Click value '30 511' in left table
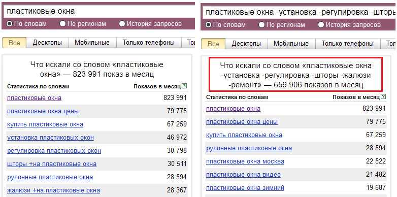This screenshot has height=197, width=397. [x=177, y=164]
